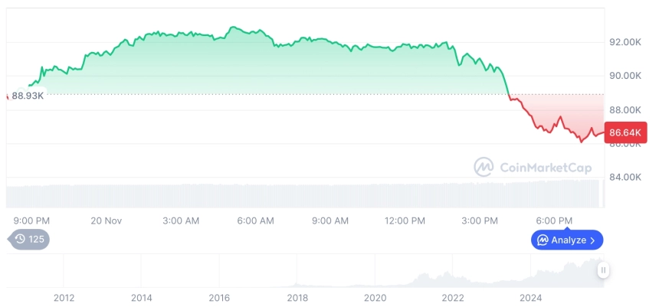
Task: Click the 20 Nov date axis label
Action: [107, 221]
